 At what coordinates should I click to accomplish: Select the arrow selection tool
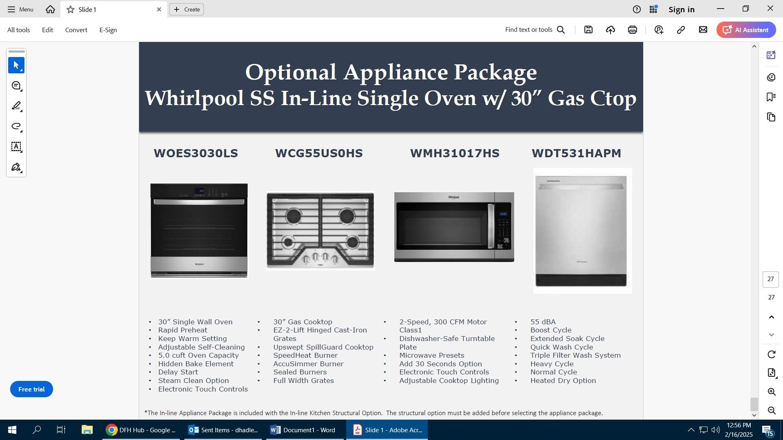pyautogui.click(x=16, y=65)
